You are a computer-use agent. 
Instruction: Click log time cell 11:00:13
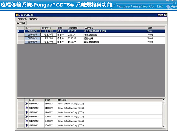[x=51, y=104]
